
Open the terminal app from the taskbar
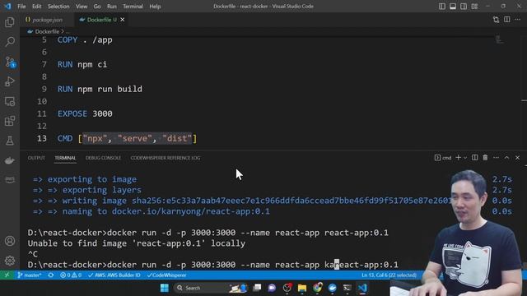coord(347,288)
